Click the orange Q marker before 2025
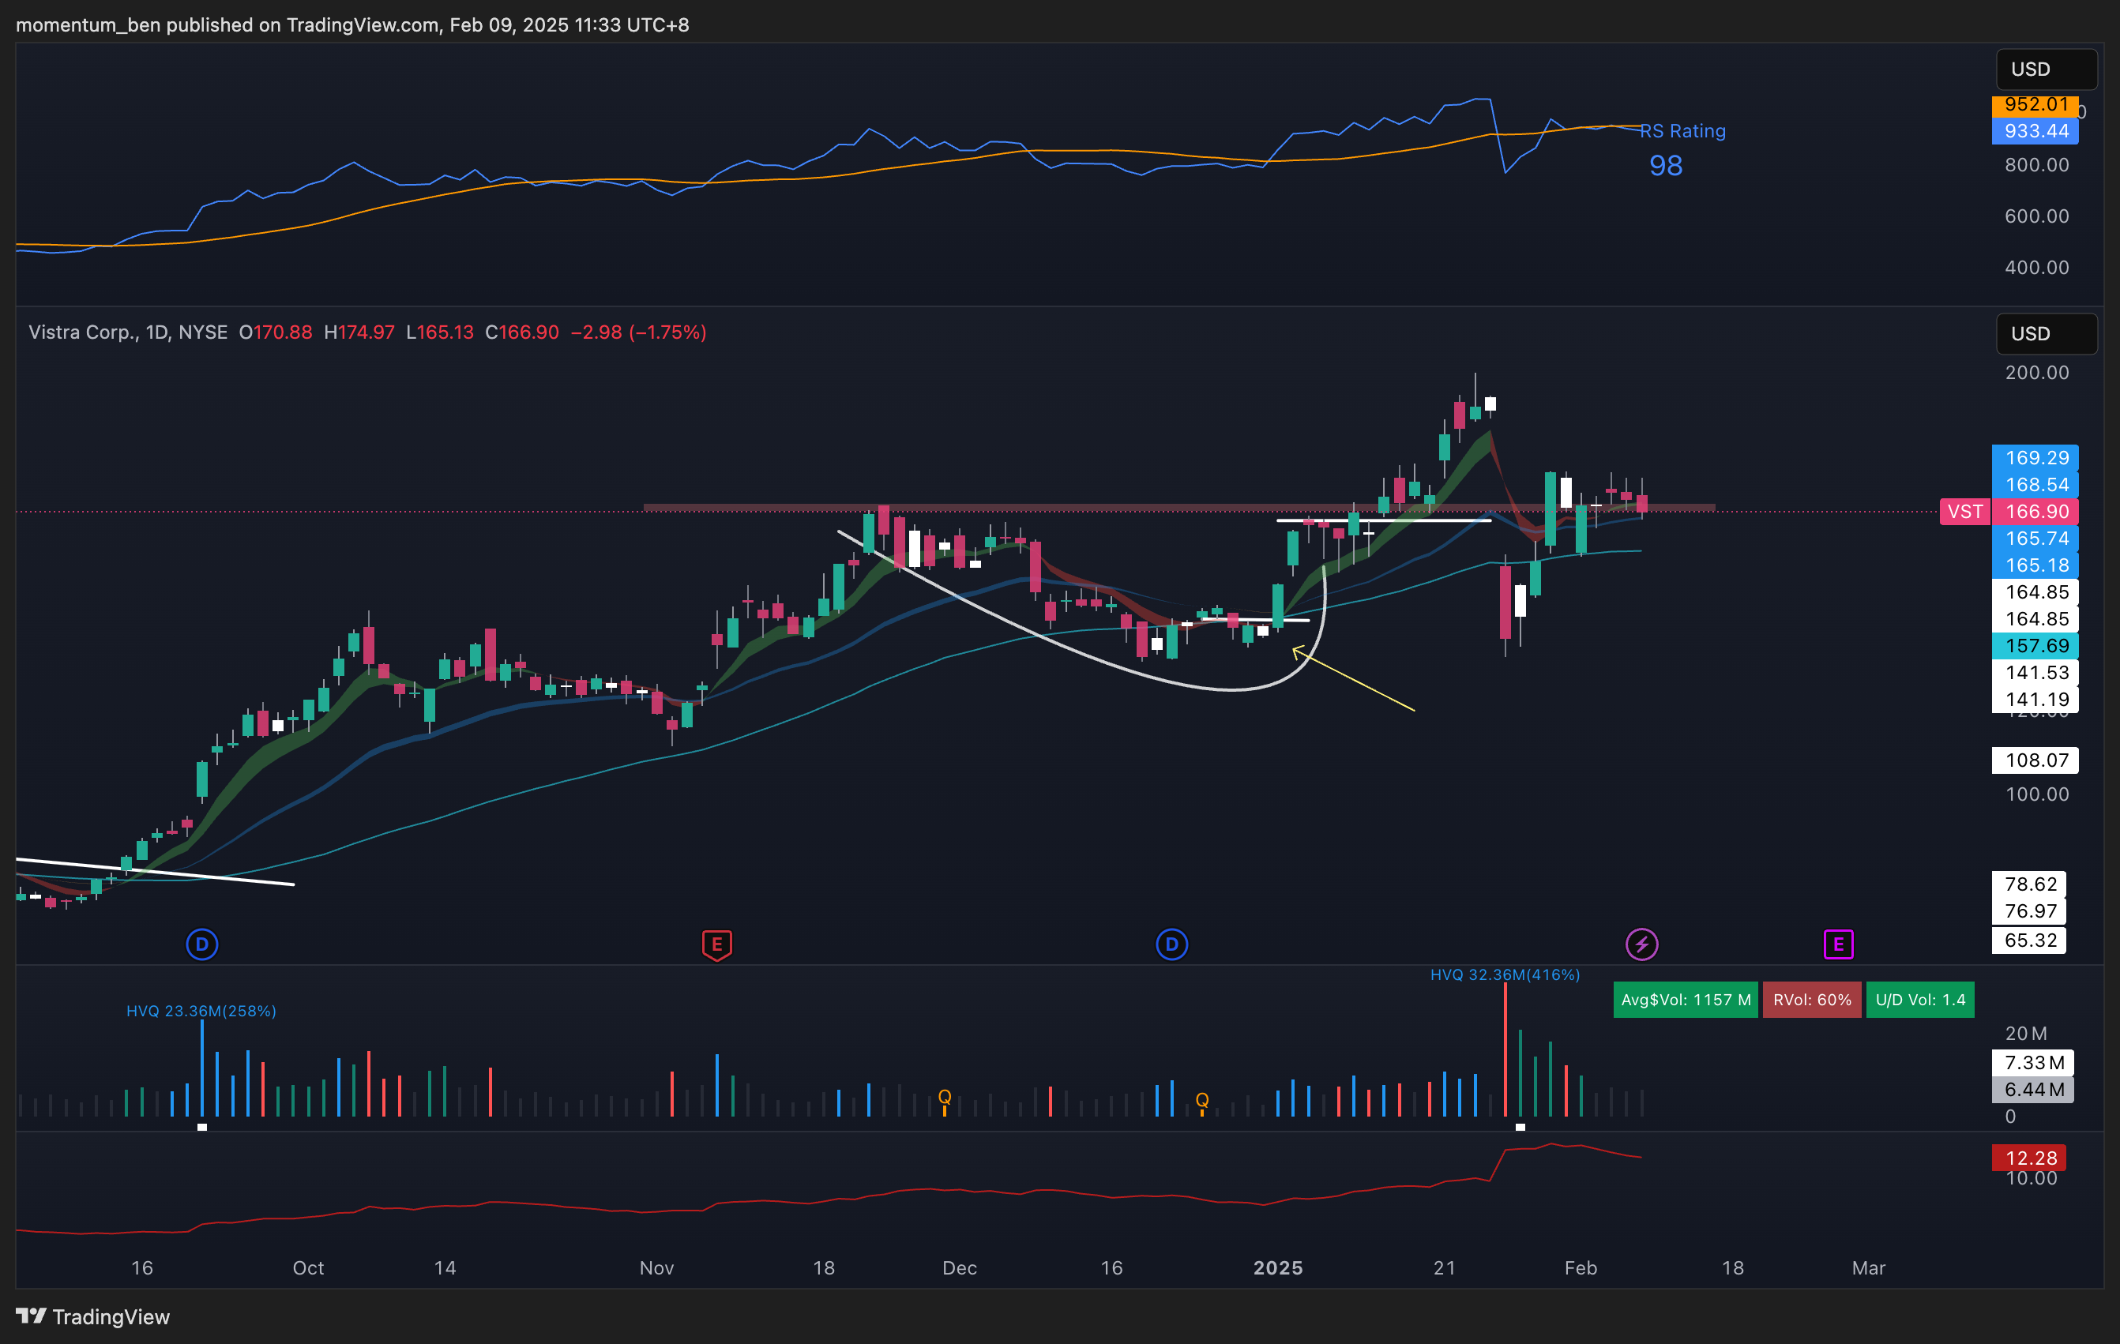Screen dimensions: 2120x1344 coord(1201,1100)
